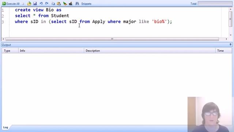Undo the last edit
234x132 pixels.
(41, 4)
